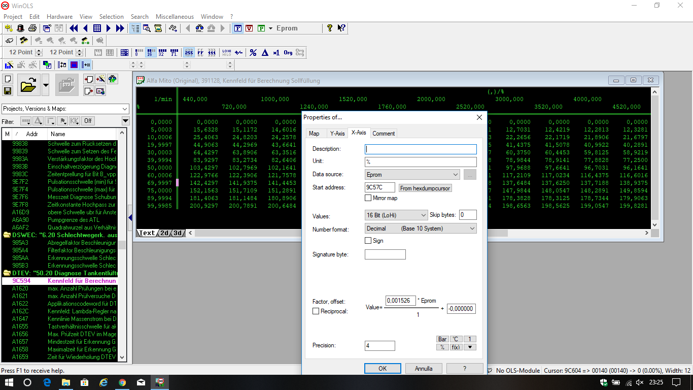The image size is (693, 390).
Task: Click the percent difference display icon
Action: (253, 52)
